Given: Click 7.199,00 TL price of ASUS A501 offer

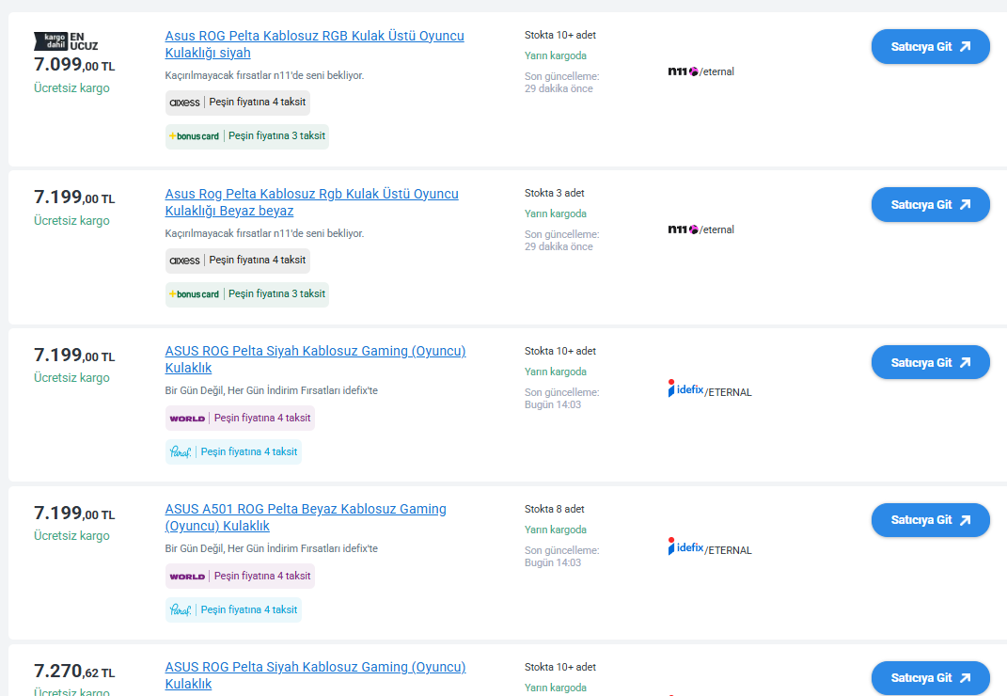Looking at the screenshot, I should [x=74, y=513].
